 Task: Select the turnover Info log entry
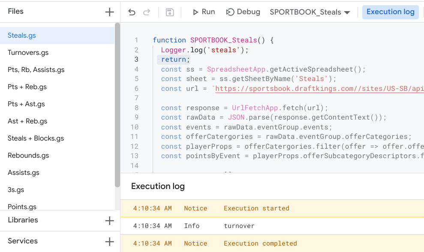pyautogui.click(x=272, y=226)
